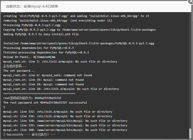Click the 'mysql_root.sh: line 28' error line
The image size is (193, 140).
[x=61, y=89]
